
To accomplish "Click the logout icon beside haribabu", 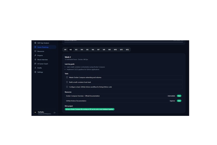I will click(55, 113).
